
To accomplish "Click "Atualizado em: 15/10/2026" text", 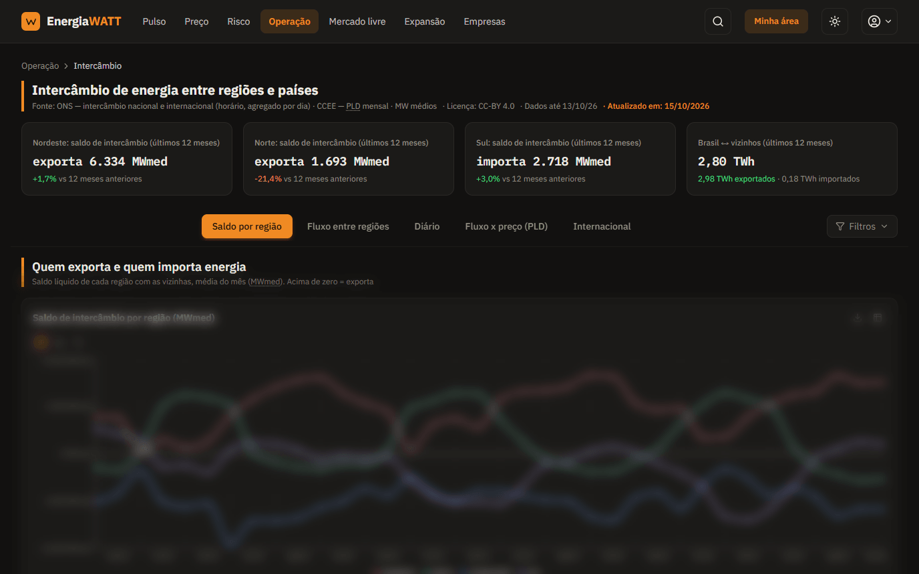I will coord(659,106).
